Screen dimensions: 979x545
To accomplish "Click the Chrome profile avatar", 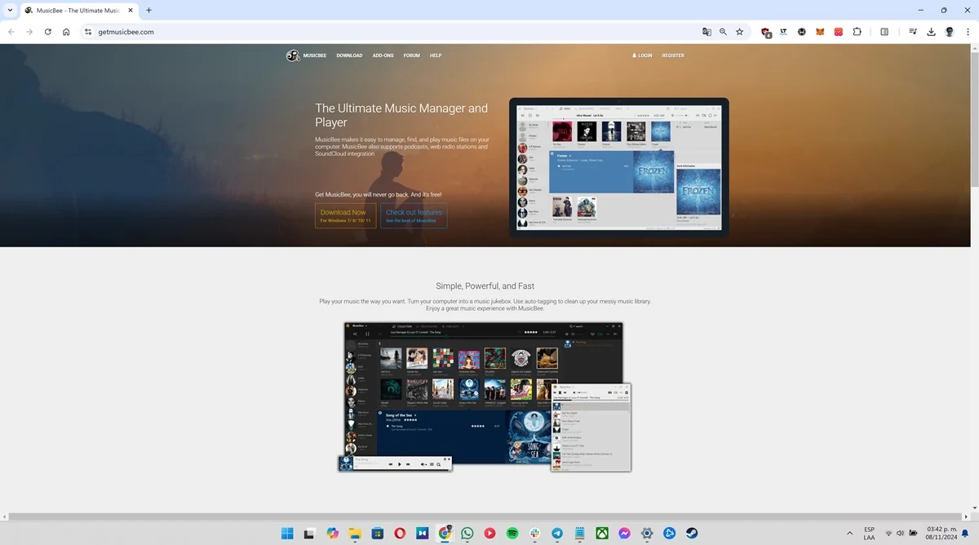I will click(x=949, y=32).
